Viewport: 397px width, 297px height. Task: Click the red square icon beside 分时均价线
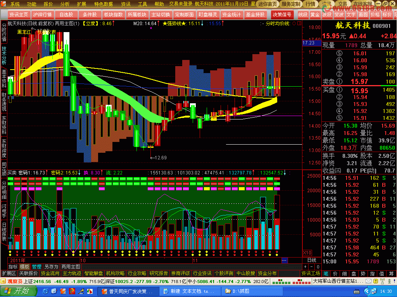point(299,24)
